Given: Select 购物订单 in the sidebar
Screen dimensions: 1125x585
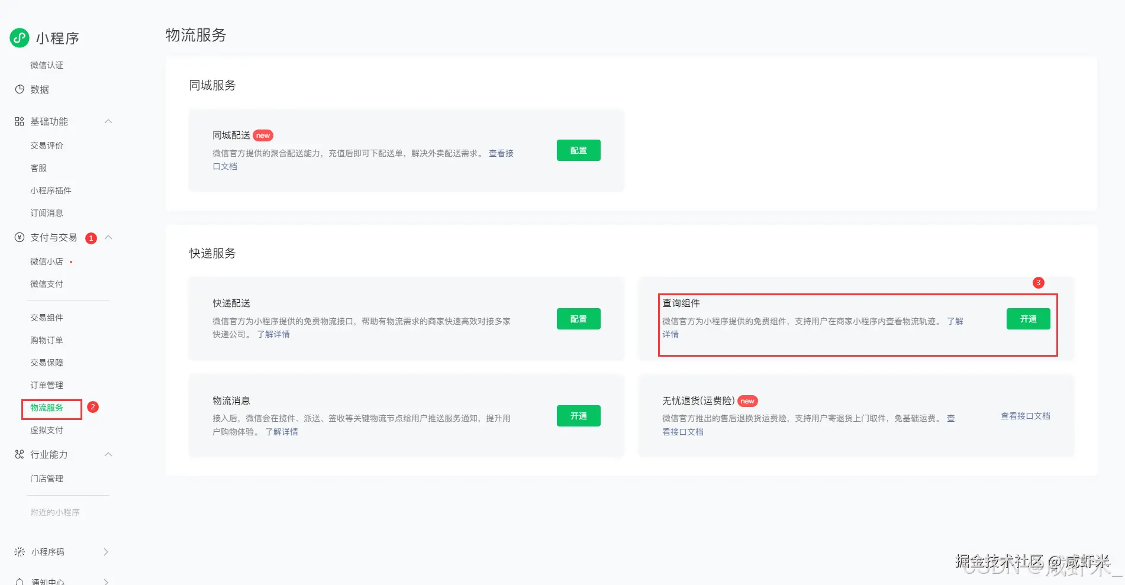Looking at the screenshot, I should (x=47, y=340).
